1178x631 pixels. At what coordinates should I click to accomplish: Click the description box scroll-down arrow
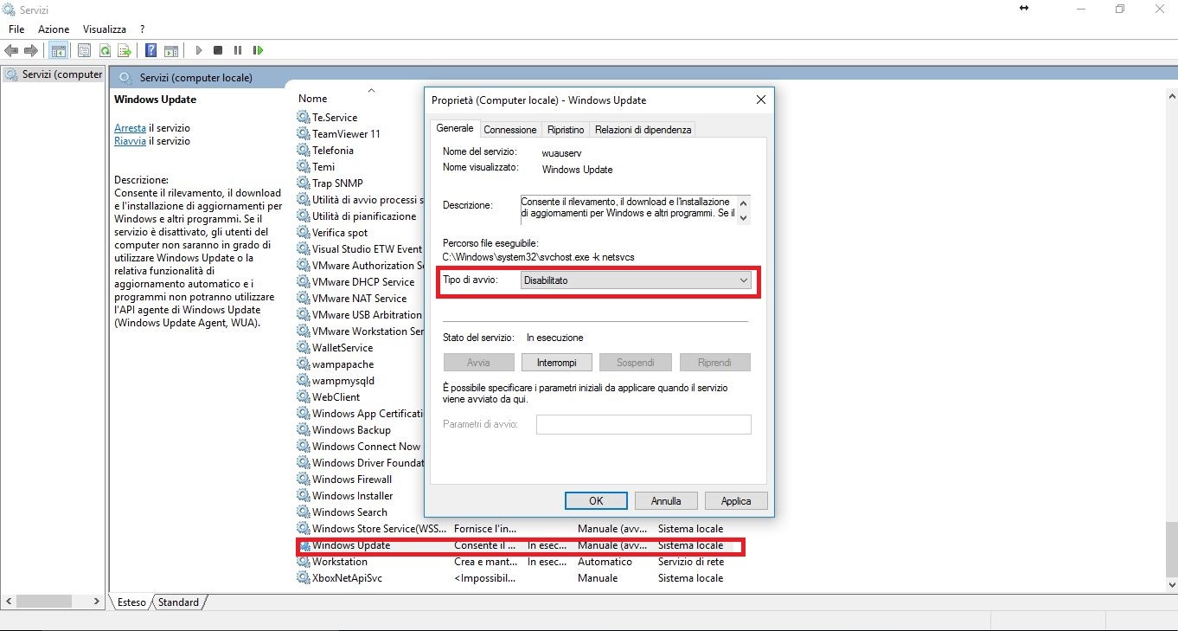(743, 218)
